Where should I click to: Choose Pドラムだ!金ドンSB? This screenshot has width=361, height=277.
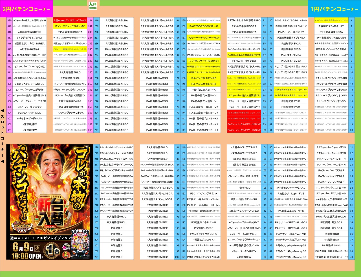[x=244, y=61]
